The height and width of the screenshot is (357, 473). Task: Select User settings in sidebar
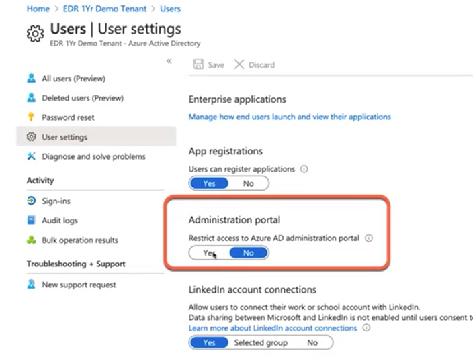(64, 137)
